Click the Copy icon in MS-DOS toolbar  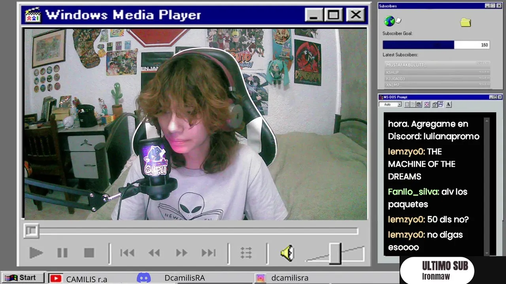(x=413, y=105)
